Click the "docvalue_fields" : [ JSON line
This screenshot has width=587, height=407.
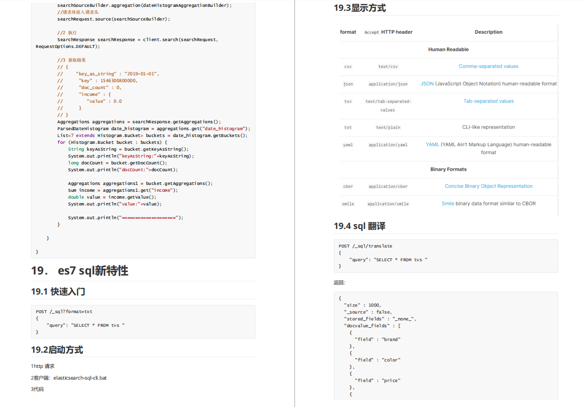click(372, 325)
